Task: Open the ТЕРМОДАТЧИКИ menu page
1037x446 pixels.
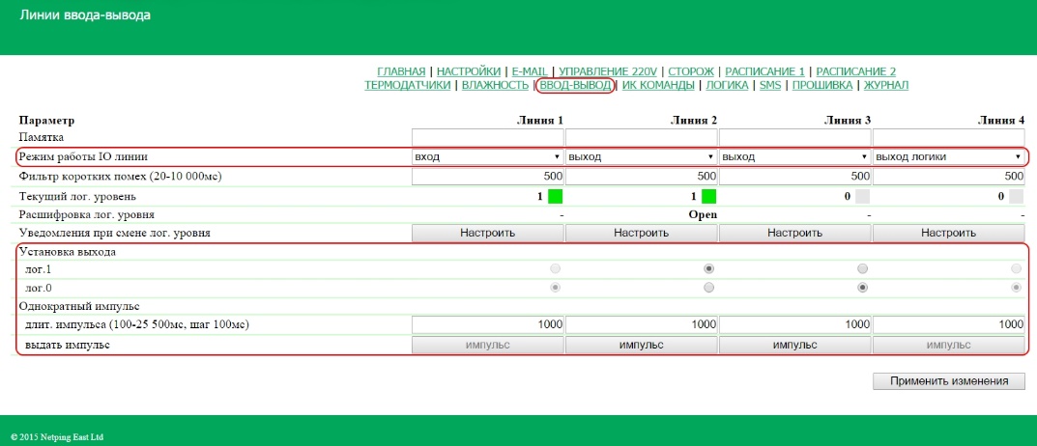Action: (x=408, y=85)
